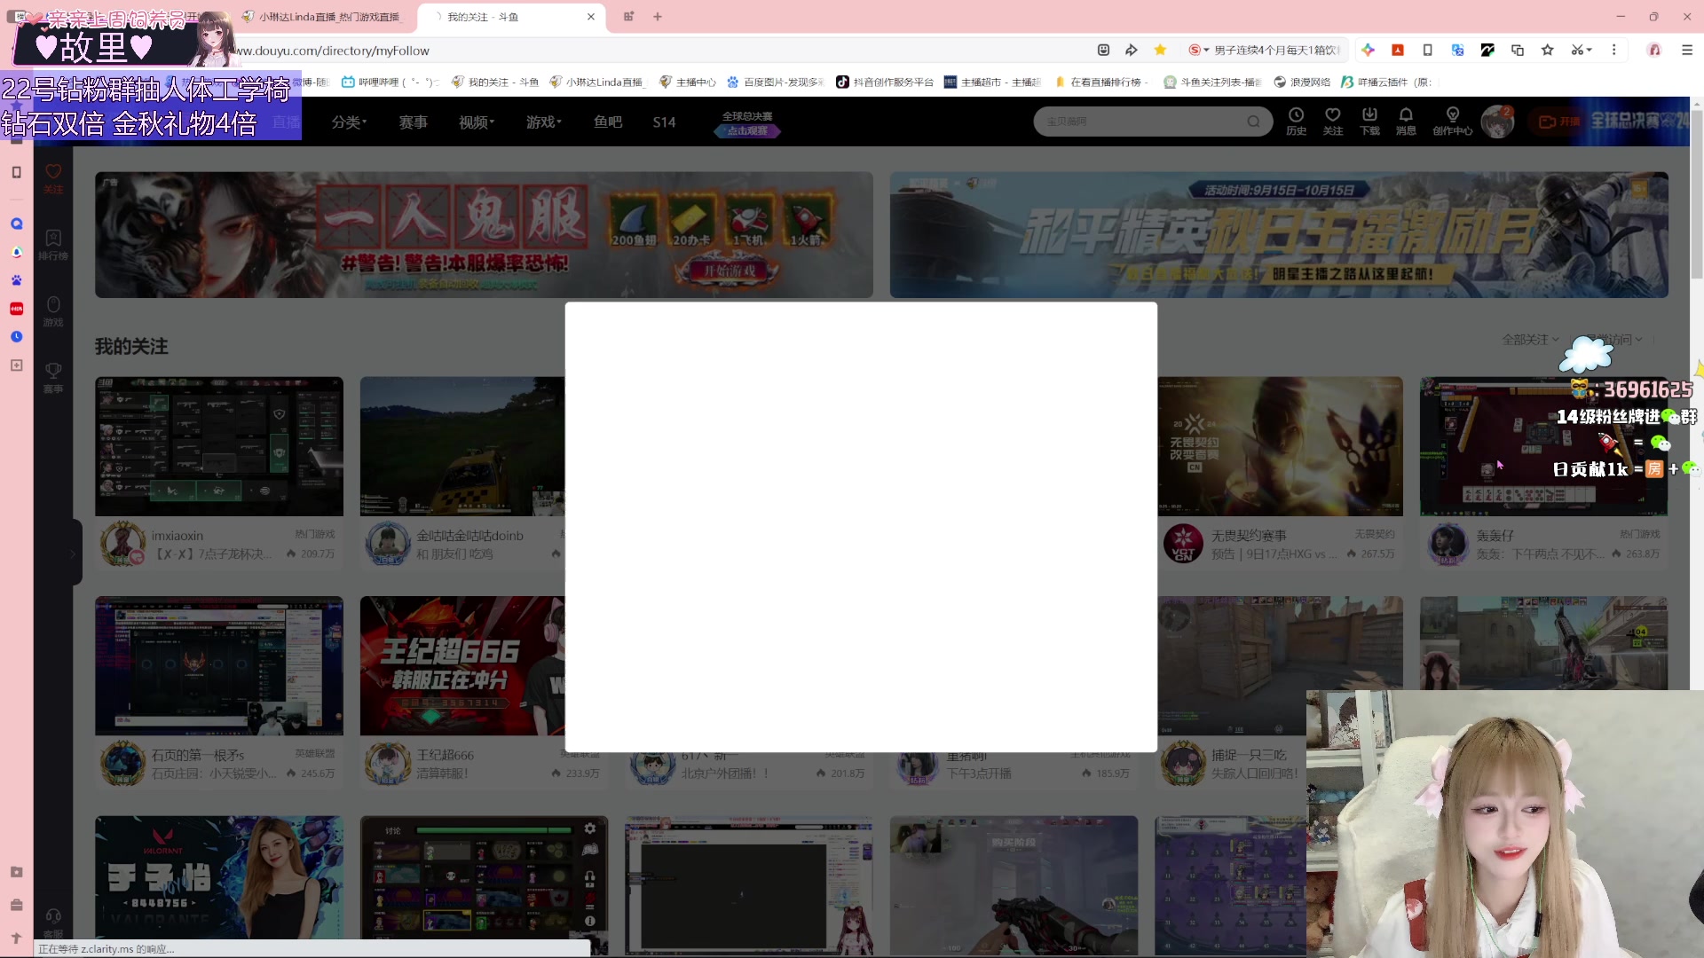The width and height of the screenshot is (1704, 958).
Task: Open the browser hamburger menu
Action: [1686, 51]
